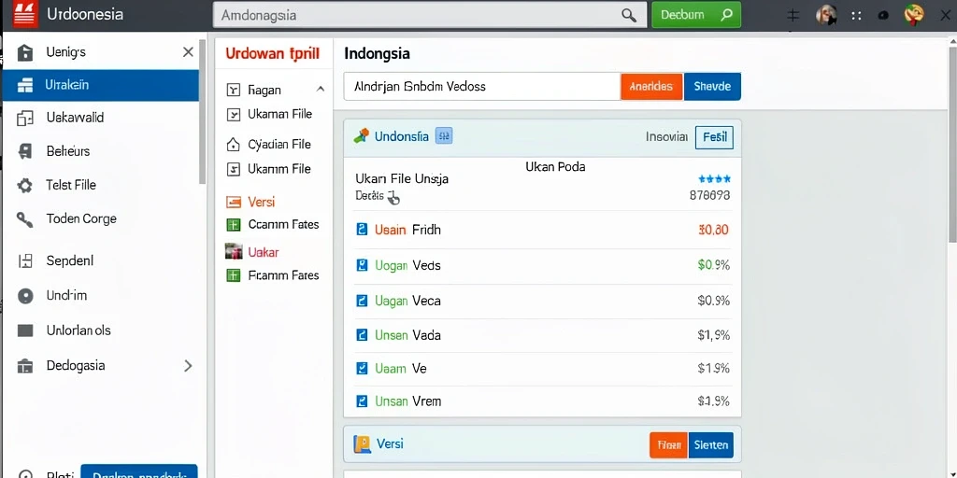
Task: Click the home icon beside Cyadian File
Action: pos(233,145)
